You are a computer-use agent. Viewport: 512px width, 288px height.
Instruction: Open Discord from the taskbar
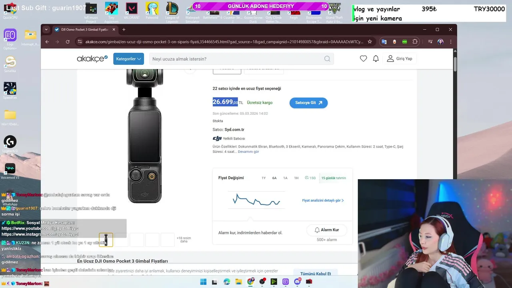pyautogui.click(x=297, y=282)
